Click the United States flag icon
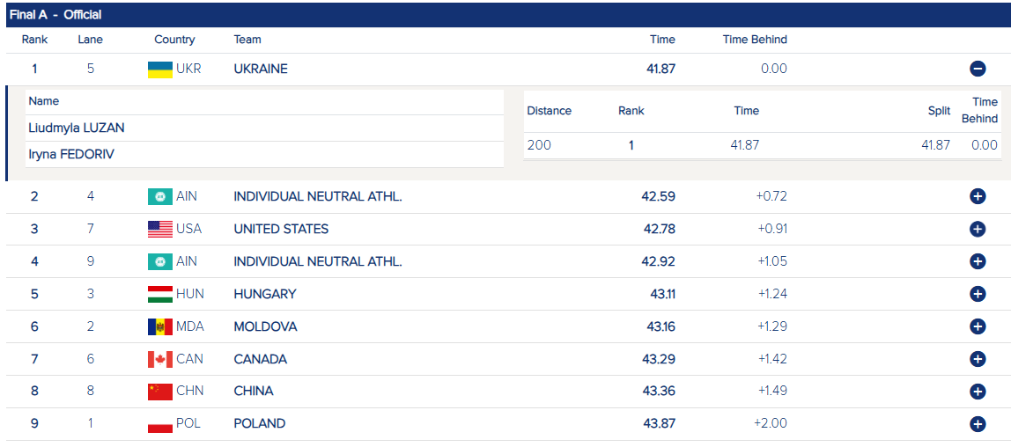Screen dimensions: 1011x447 [x=159, y=230]
